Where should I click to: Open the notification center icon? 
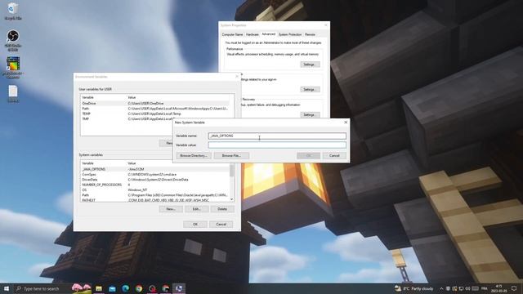click(514, 288)
